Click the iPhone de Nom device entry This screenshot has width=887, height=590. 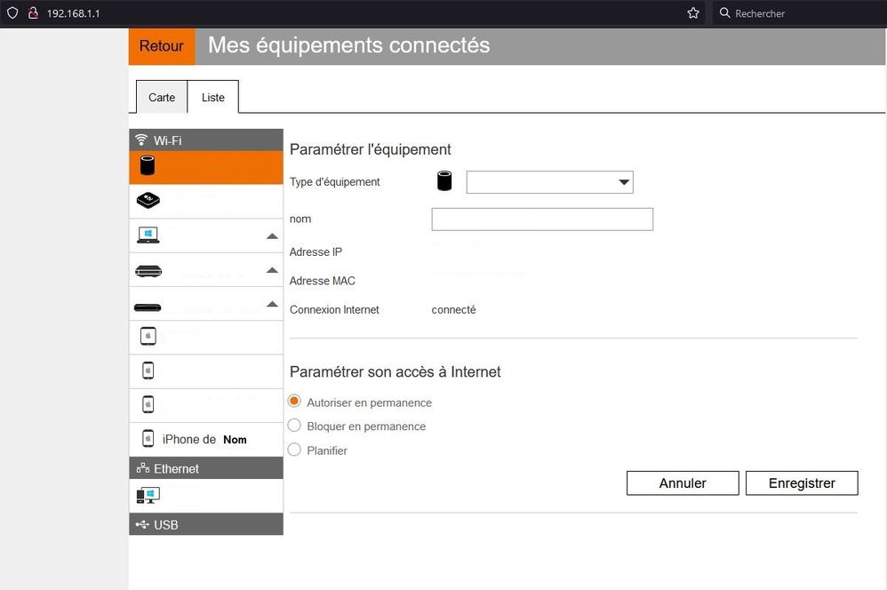[x=205, y=439]
